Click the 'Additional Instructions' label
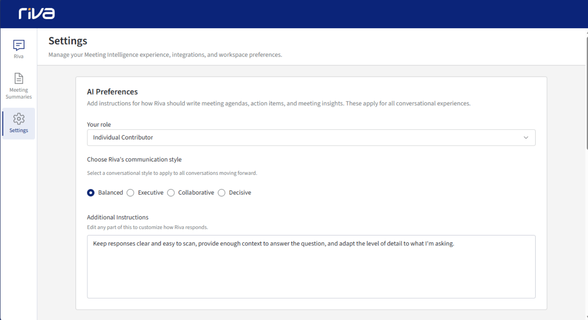This screenshot has width=588, height=320. pos(118,217)
